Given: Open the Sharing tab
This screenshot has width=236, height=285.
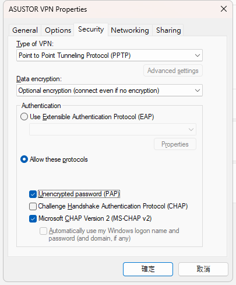Looking at the screenshot, I should [168, 30].
